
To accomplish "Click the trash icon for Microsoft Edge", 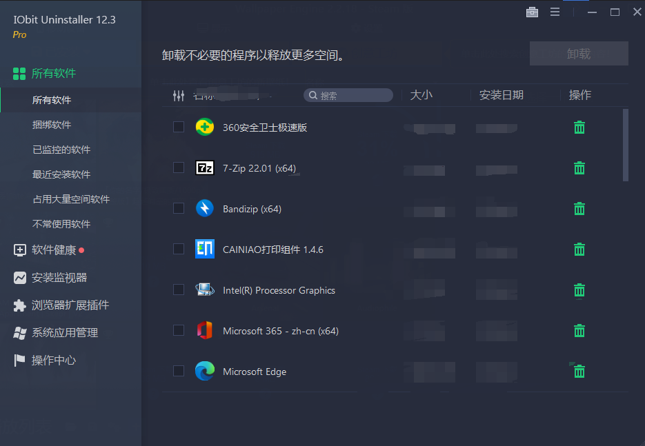I will click(579, 372).
